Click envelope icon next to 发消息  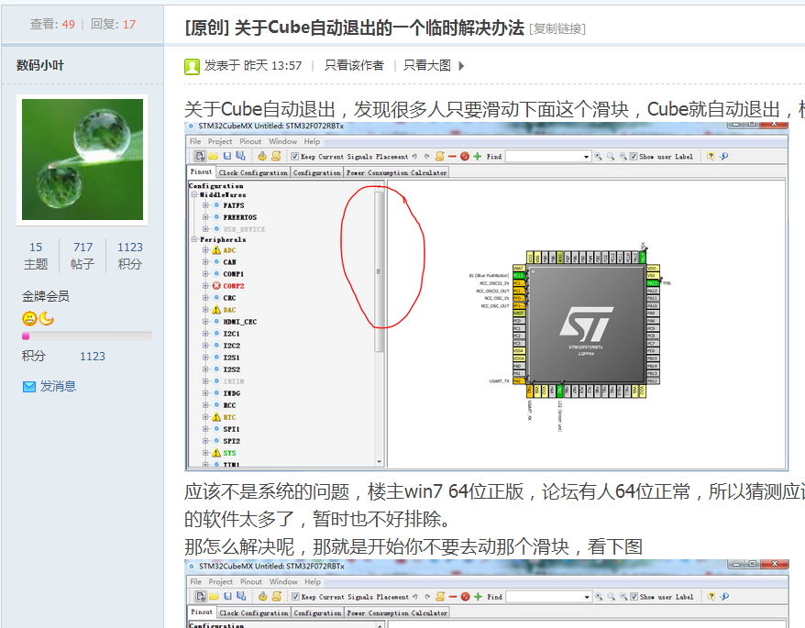pyautogui.click(x=29, y=387)
